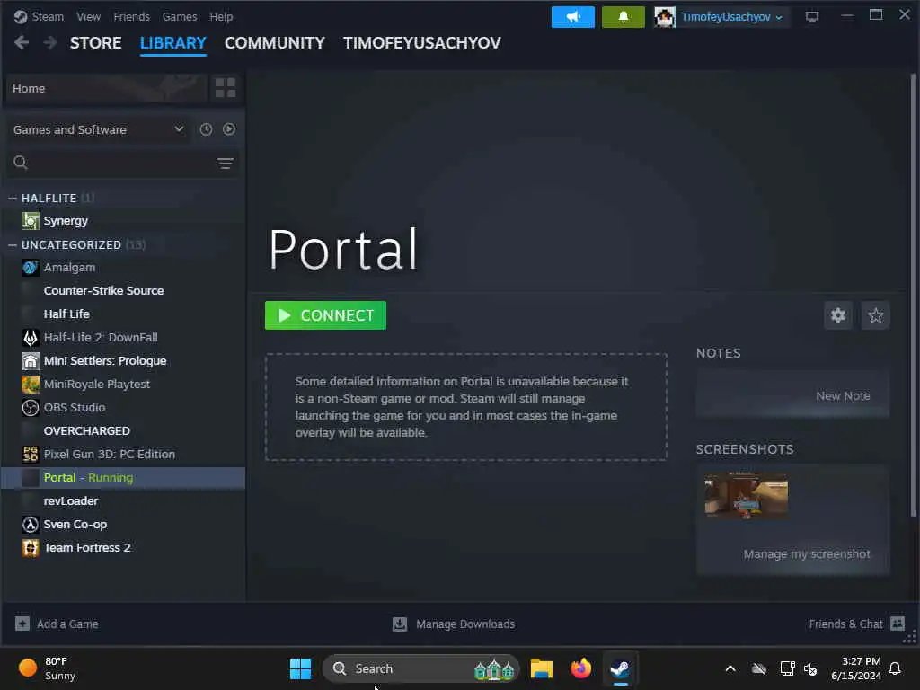The height and width of the screenshot is (690, 920).
Task: Add Portal to favorites star
Action: (x=875, y=315)
